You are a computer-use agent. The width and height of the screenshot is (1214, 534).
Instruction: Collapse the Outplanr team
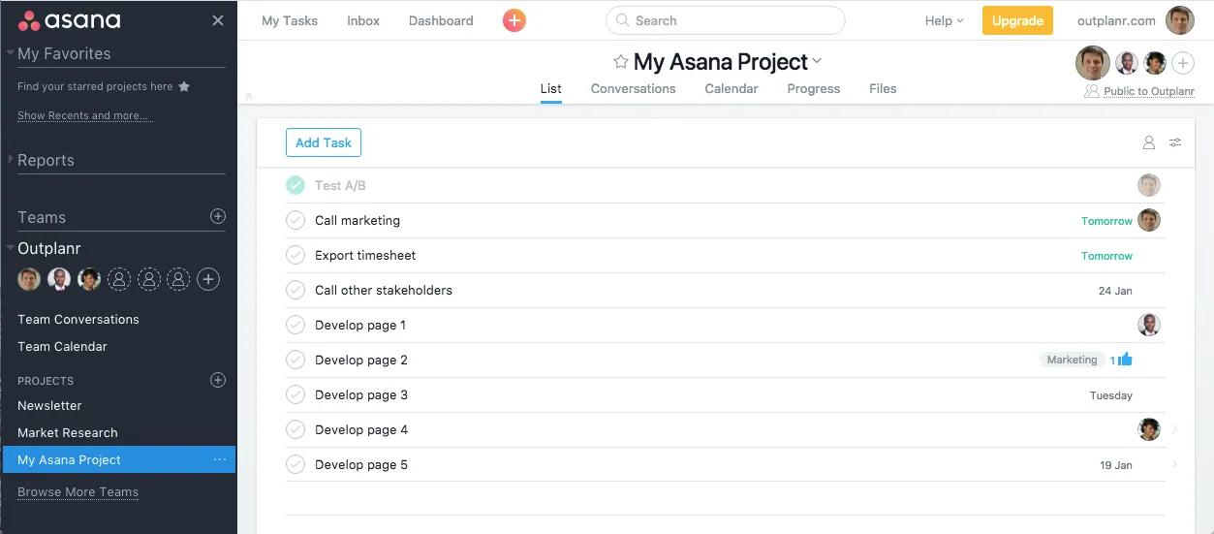click(10, 248)
